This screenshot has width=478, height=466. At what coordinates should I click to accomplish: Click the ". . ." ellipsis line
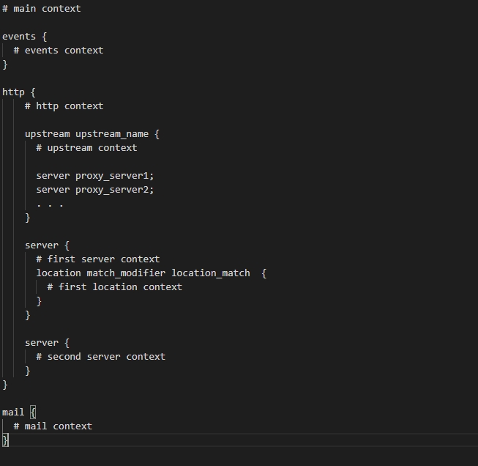tap(50, 204)
